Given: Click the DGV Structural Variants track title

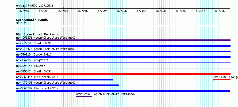Looking at the screenshot, I should point(37,34).
